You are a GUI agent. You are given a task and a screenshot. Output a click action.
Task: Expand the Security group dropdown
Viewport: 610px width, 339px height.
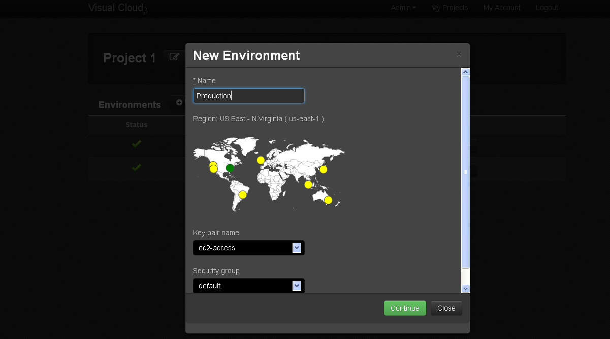tap(248, 286)
